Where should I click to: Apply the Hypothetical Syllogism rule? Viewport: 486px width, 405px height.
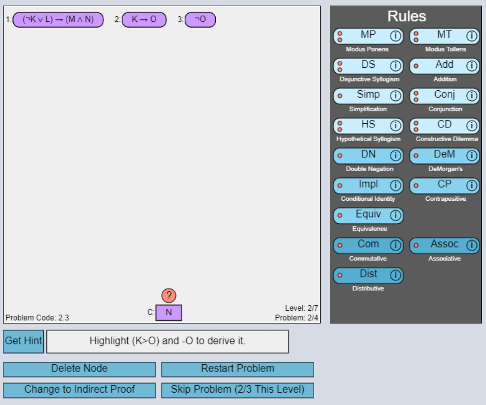pyautogui.click(x=366, y=125)
